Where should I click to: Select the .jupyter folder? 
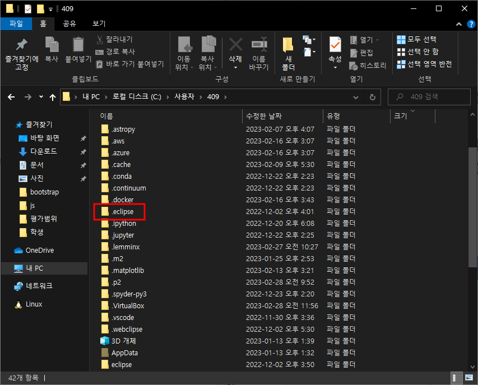click(x=123, y=235)
